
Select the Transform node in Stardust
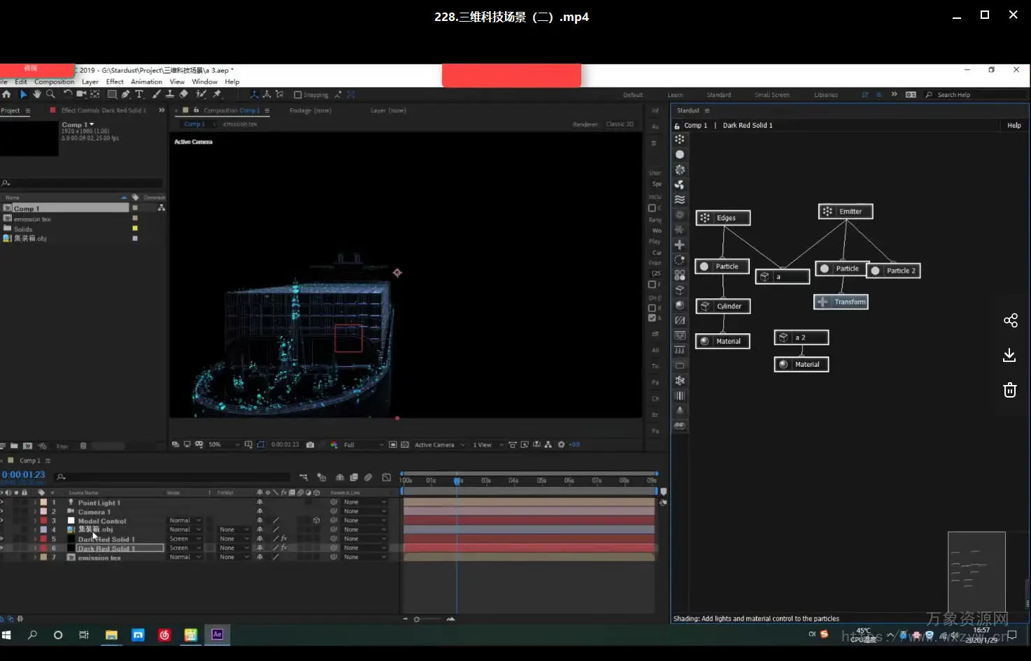tap(841, 302)
